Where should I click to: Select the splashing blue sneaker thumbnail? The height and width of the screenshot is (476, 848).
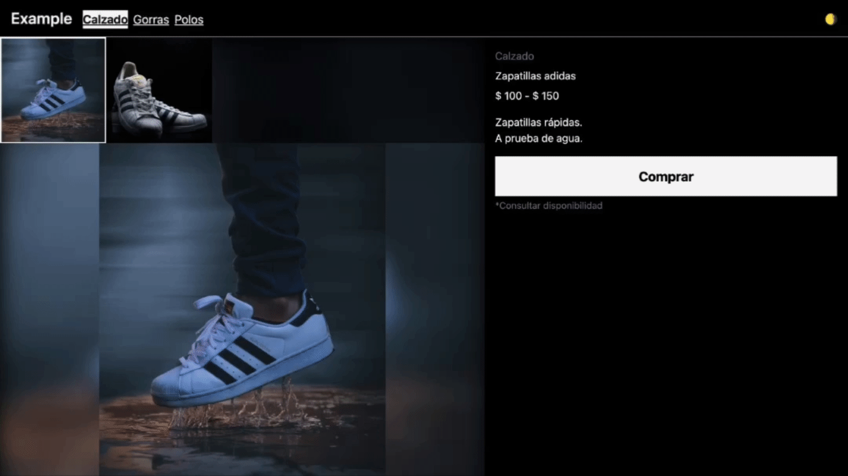pos(53,90)
